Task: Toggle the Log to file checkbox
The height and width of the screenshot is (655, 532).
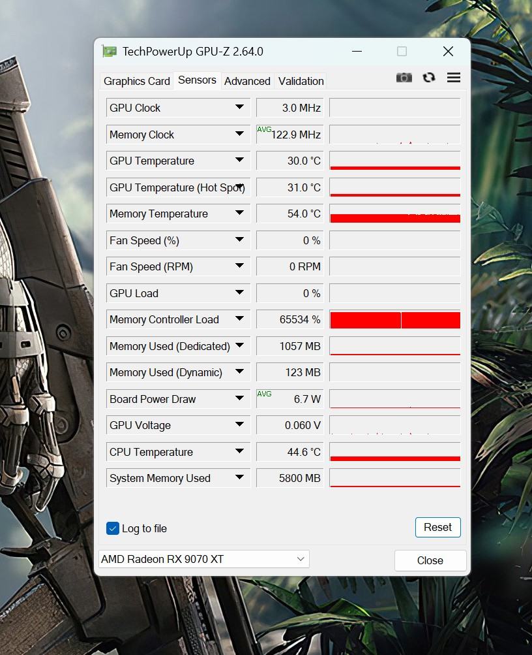Action: click(113, 528)
